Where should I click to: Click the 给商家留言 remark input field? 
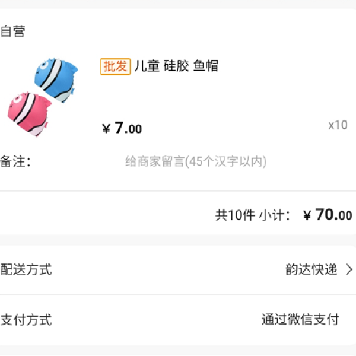[x=196, y=161]
